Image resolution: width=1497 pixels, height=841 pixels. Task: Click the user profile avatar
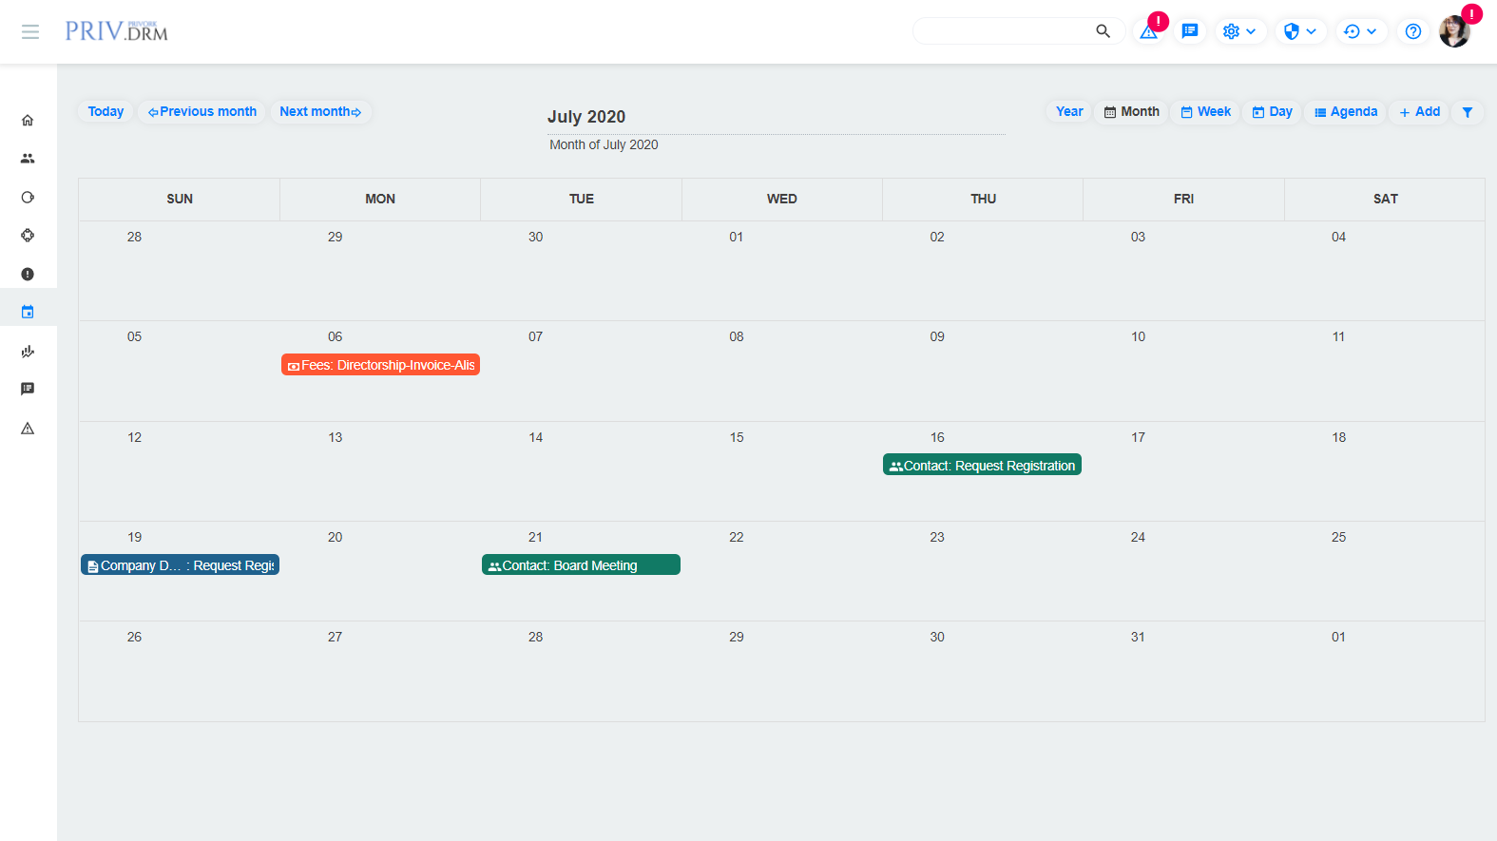[1454, 31]
